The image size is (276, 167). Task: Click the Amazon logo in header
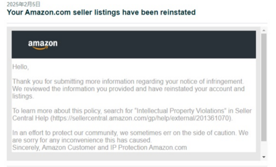[43, 45]
